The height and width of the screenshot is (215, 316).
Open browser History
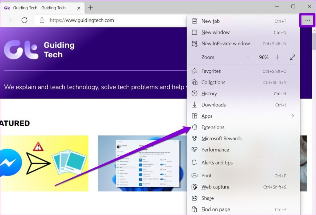pyautogui.click(x=209, y=93)
